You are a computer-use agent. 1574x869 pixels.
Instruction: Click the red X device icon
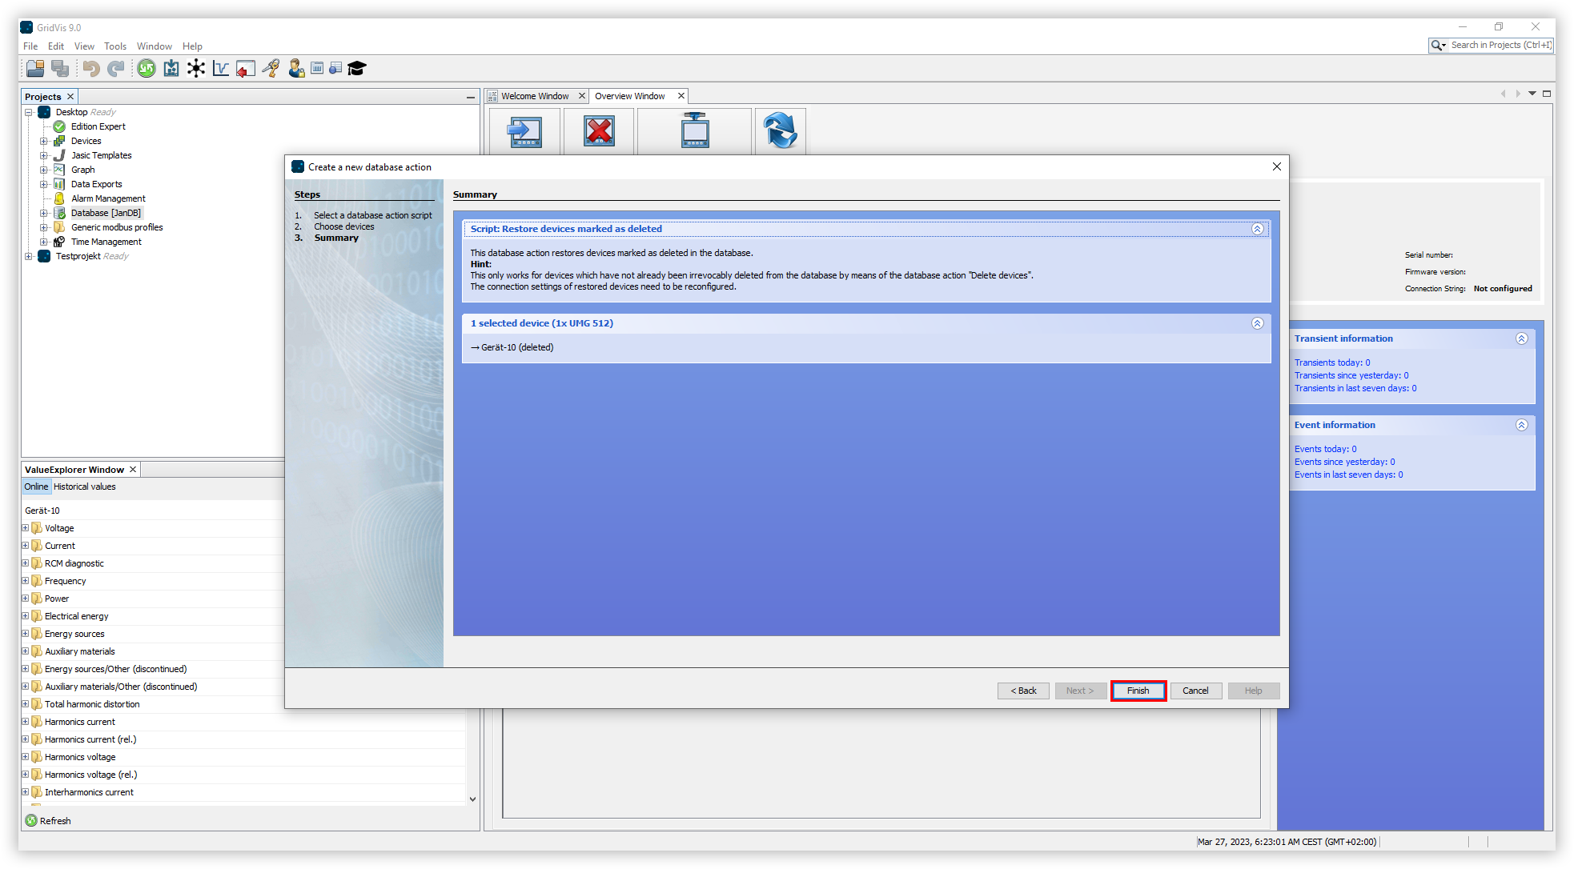pyautogui.click(x=599, y=131)
